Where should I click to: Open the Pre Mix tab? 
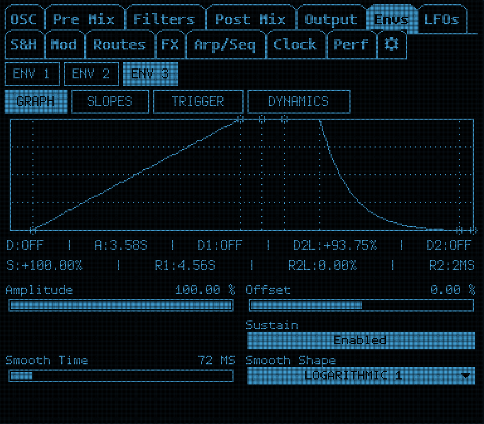point(84,20)
